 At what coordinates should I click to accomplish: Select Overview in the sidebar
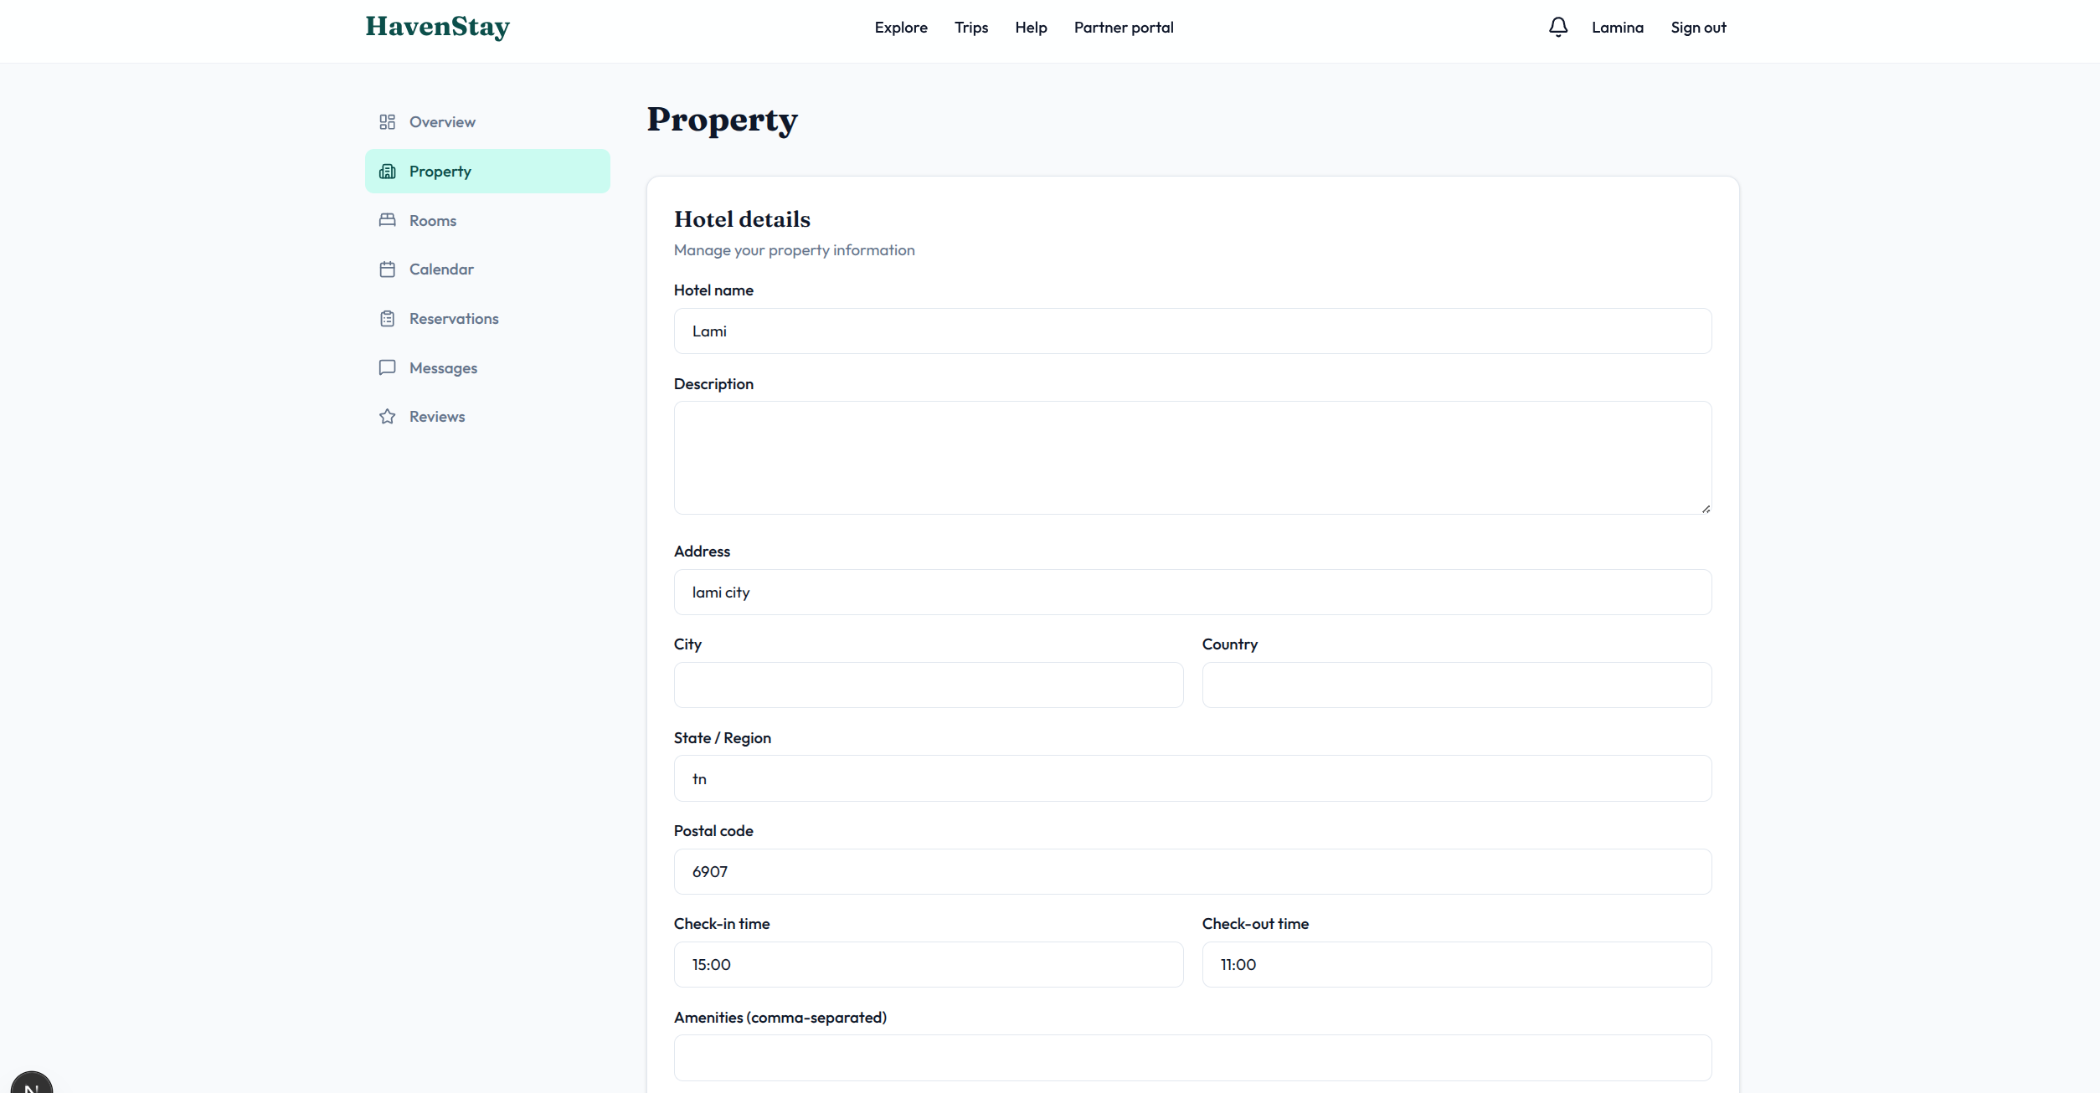point(487,122)
